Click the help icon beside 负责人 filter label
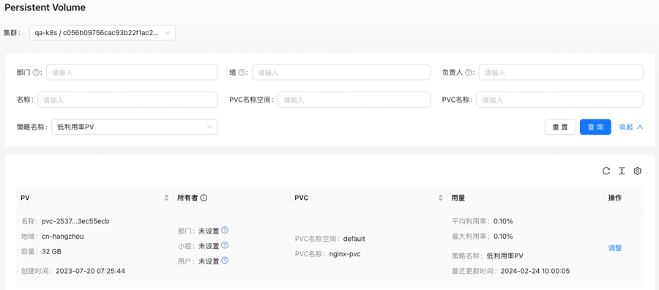 coord(468,72)
